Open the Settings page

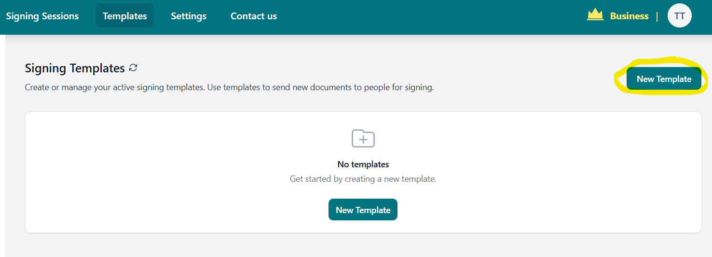tap(189, 16)
